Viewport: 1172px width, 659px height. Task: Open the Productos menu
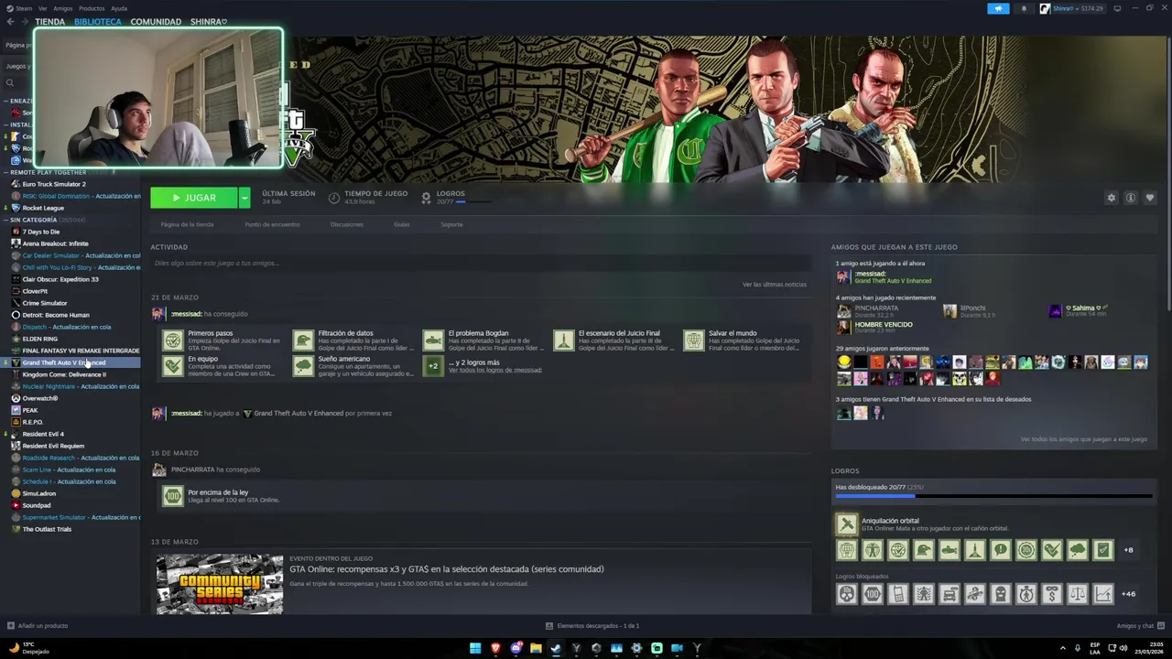coord(92,8)
